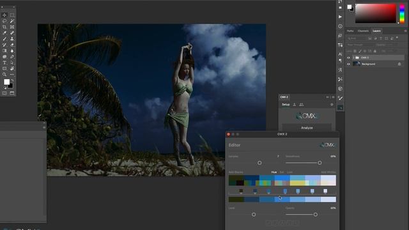The image size is (409, 230).
Task: Select the Magic Wand tool
Action: pos(12,21)
